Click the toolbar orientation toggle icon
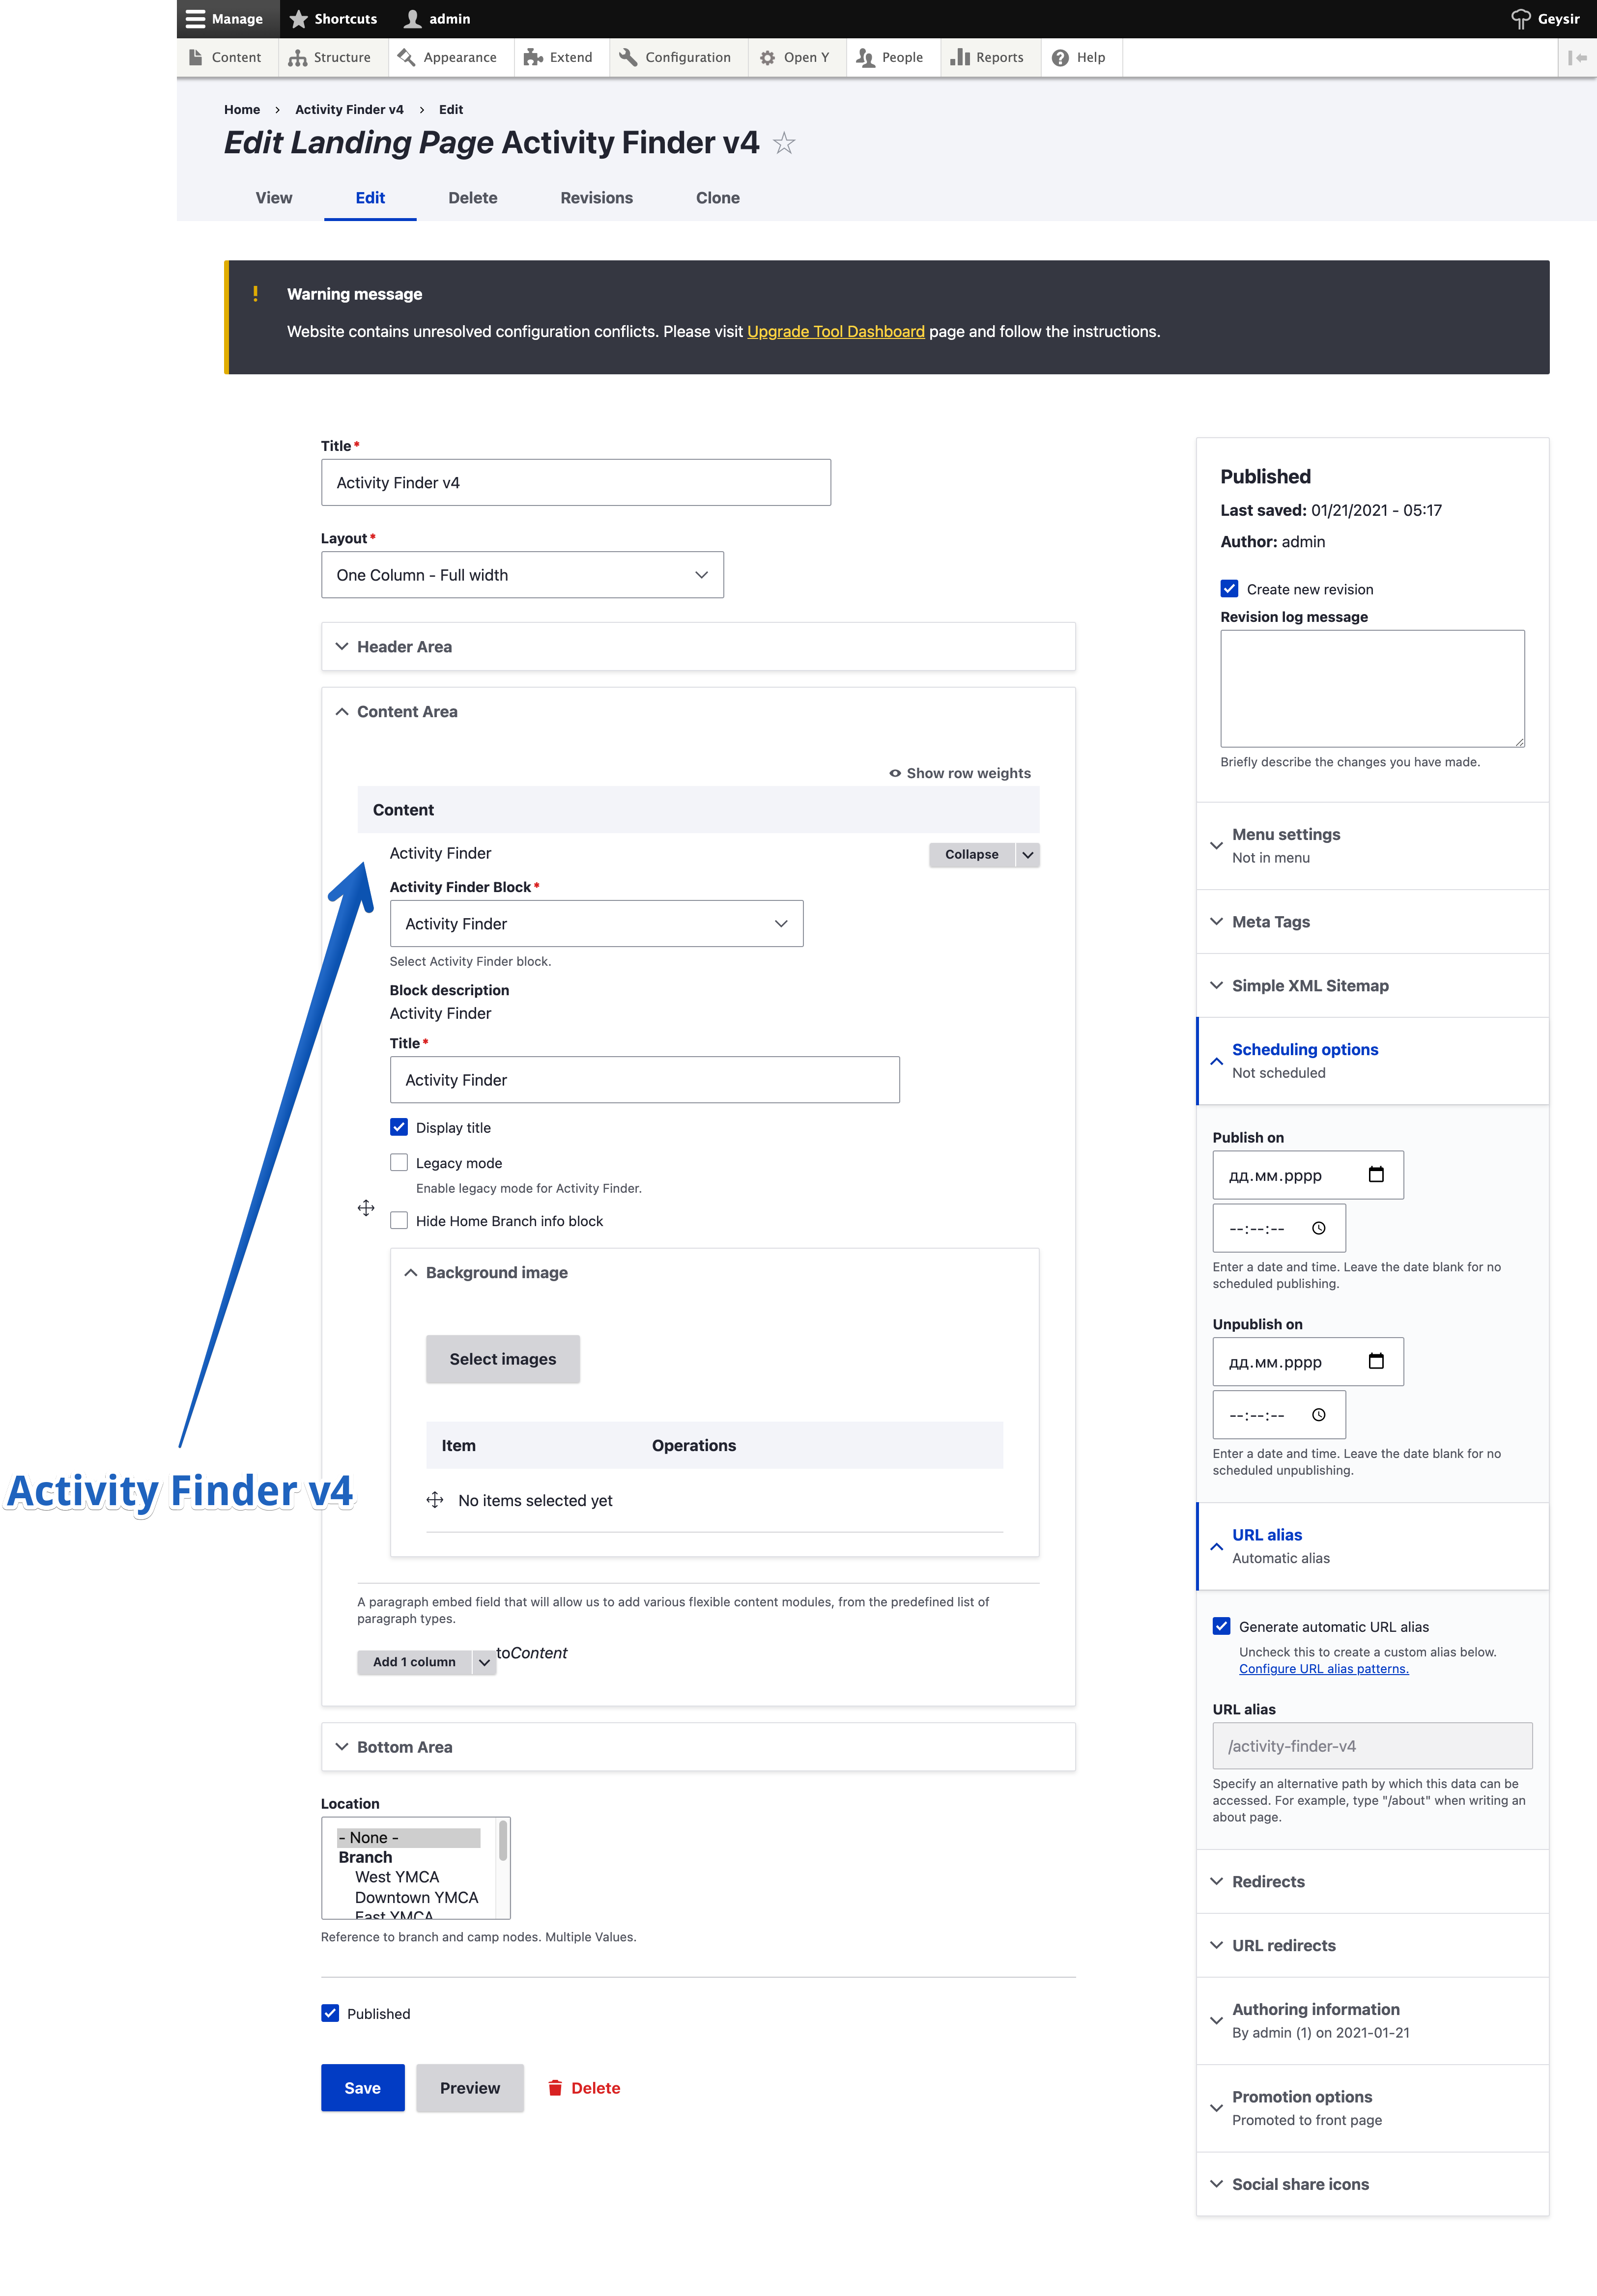 pyautogui.click(x=1577, y=58)
